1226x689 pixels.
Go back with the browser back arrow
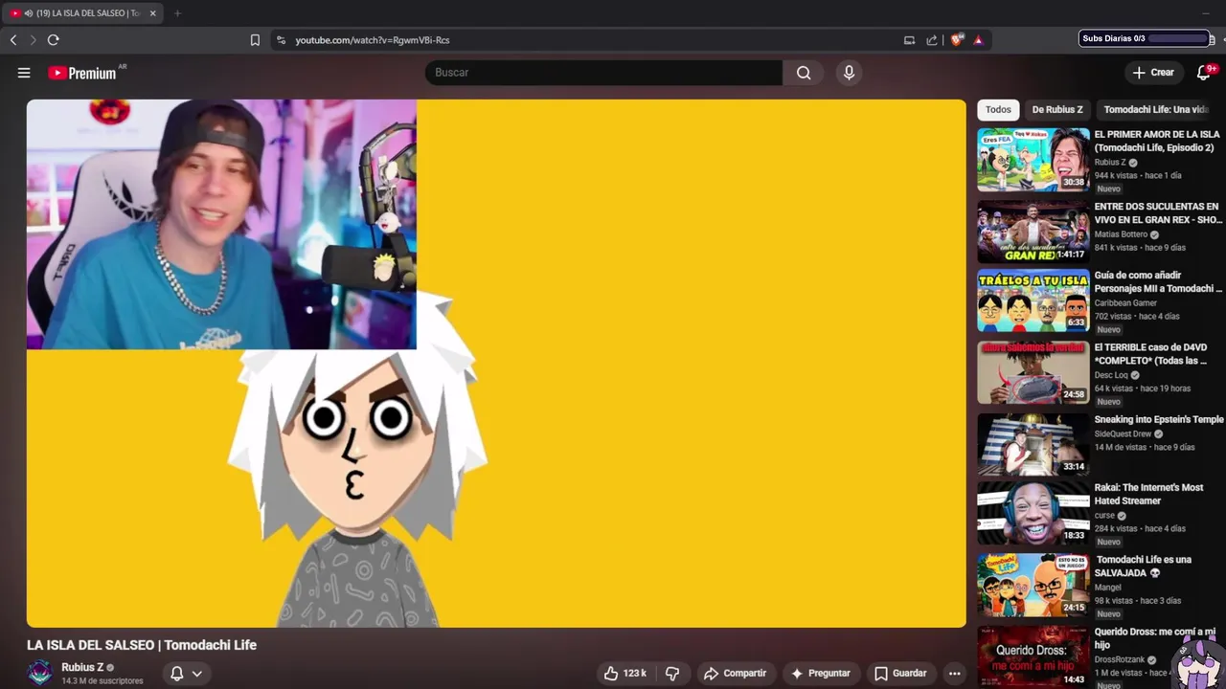click(13, 40)
